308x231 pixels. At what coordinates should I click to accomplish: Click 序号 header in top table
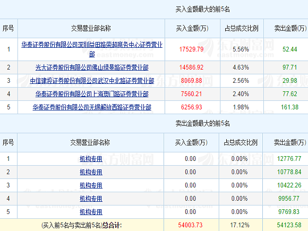coord(8,29)
